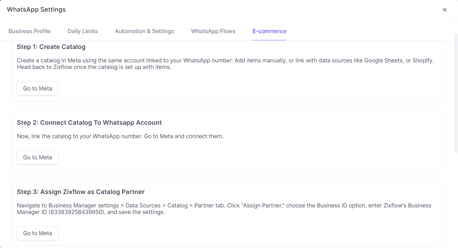Open the Daily Limits tab
The image size is (458, 248).
click(83, 31)
